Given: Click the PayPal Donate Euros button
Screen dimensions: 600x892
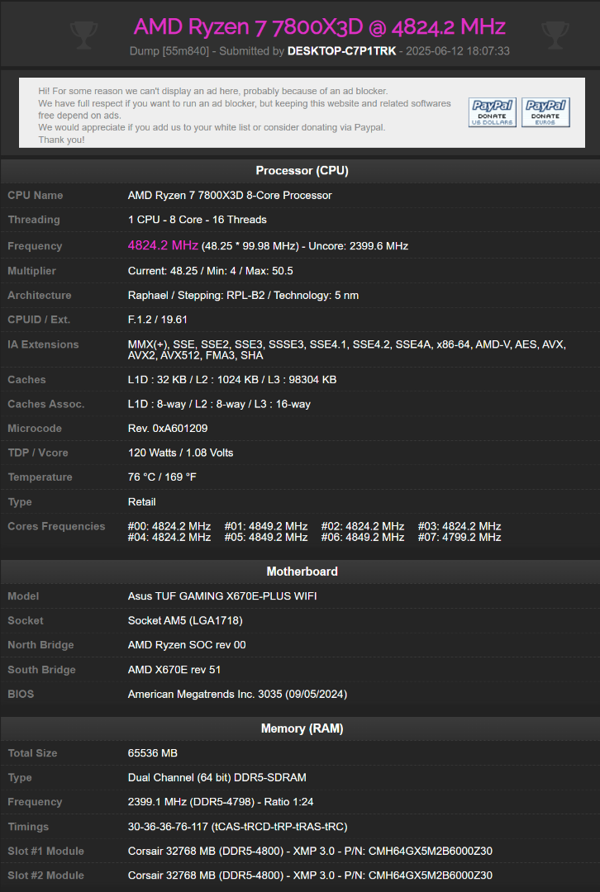Looking at the screenshot, I should [546, 112].
